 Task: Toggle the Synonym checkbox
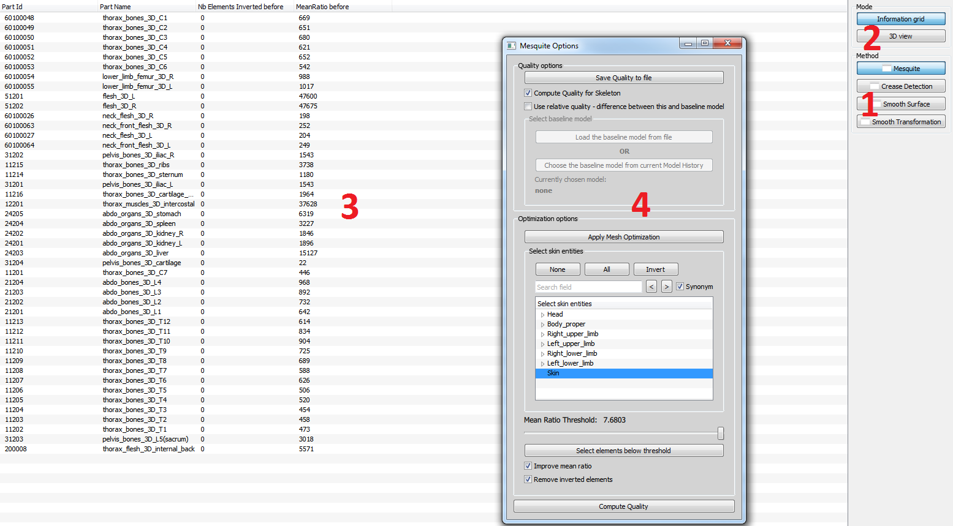pos(680,287)
